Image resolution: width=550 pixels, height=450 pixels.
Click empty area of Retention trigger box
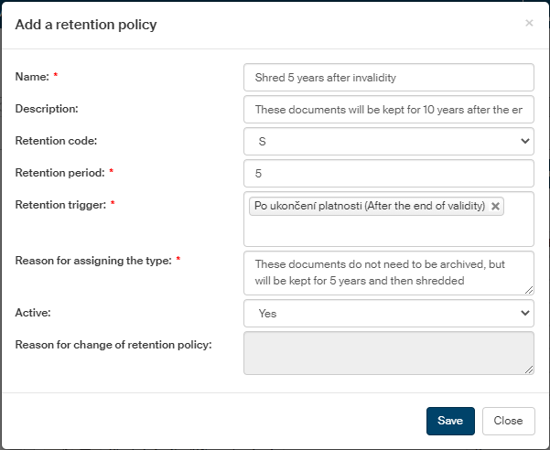pos(389,232)
